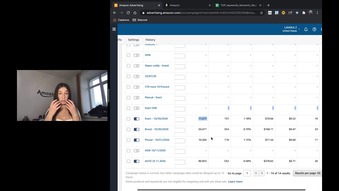Image resolution: width=339 pixels, height=191 pixels.
Task: Select the ASIN campaign checkbox
Action: pyautogui.click(x=128, y=55)
